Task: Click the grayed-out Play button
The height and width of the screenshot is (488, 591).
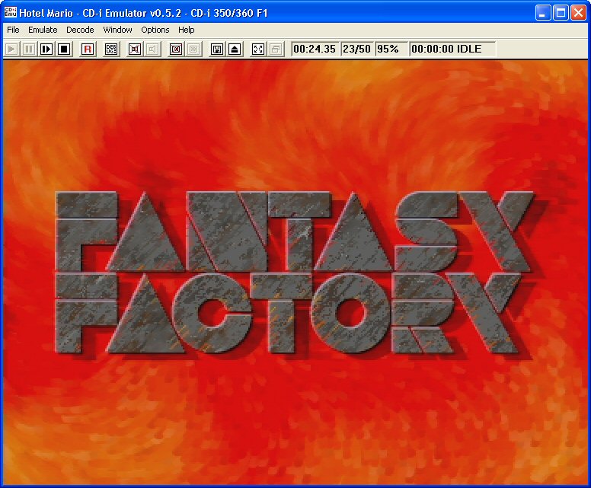Action: [x=11, y=49]
